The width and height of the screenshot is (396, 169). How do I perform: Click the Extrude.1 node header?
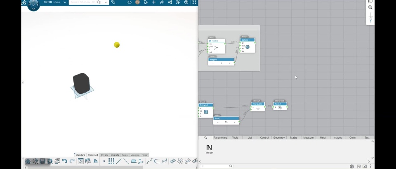[206, 105]
